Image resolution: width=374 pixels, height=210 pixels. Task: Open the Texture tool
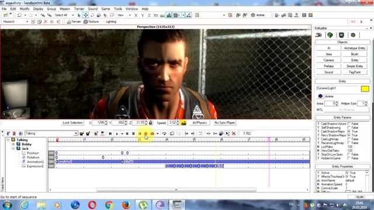point(91,22)
